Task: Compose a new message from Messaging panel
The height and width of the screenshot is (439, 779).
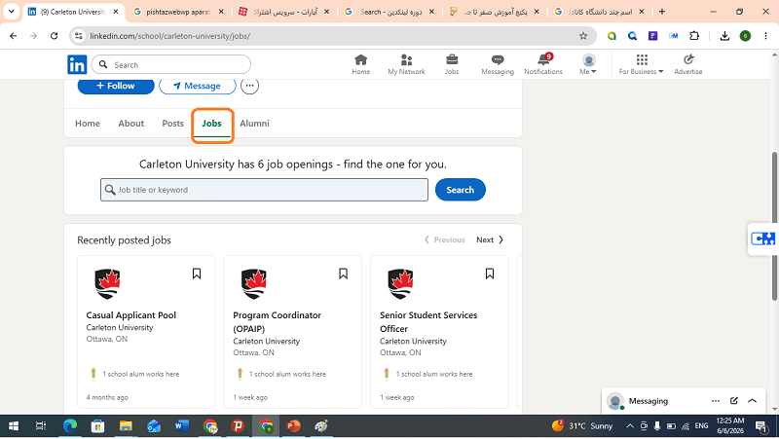Action: click(x=734, y=401)
